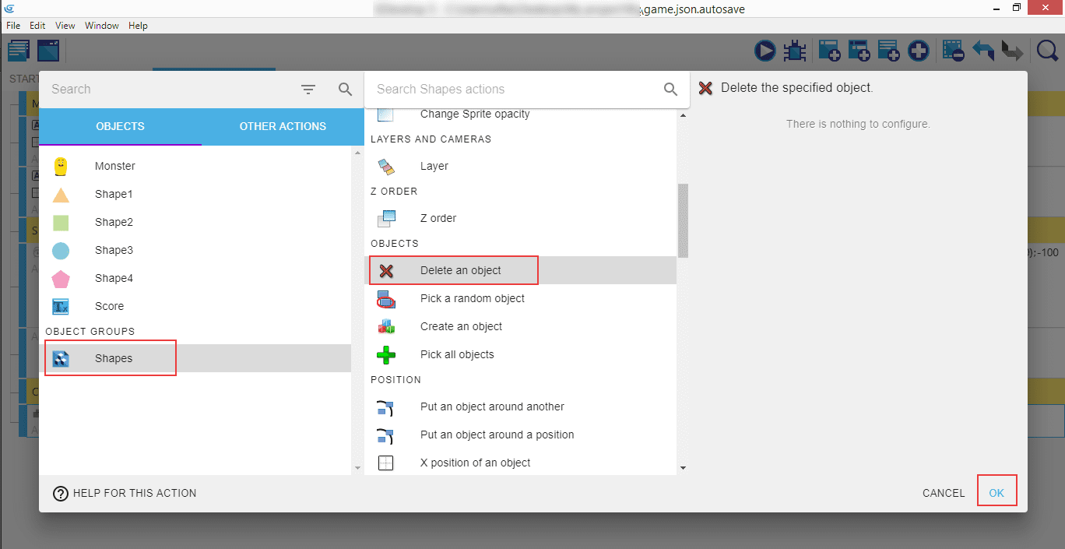Screen dimensions: 1065x549
Task: Select the Objects tab
Action: (120, 126)
